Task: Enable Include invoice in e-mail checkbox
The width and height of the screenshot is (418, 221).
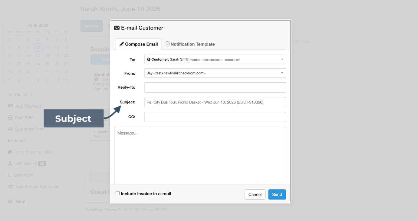Action: 117,193
